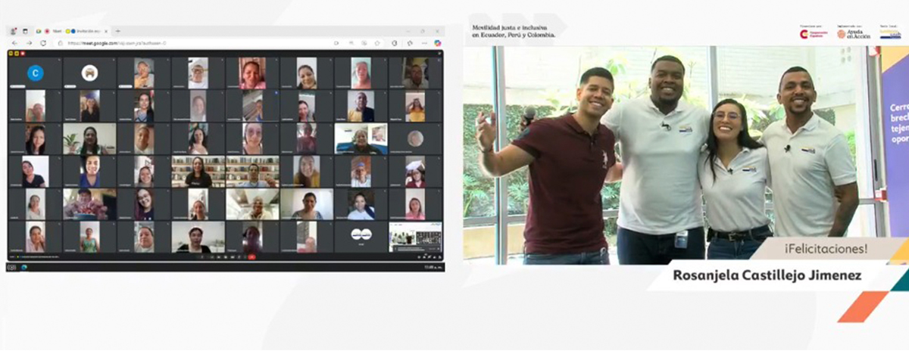The image size is (909, 354).
Task: Select the participant tile with the car avatar
Action: (89, 73)
